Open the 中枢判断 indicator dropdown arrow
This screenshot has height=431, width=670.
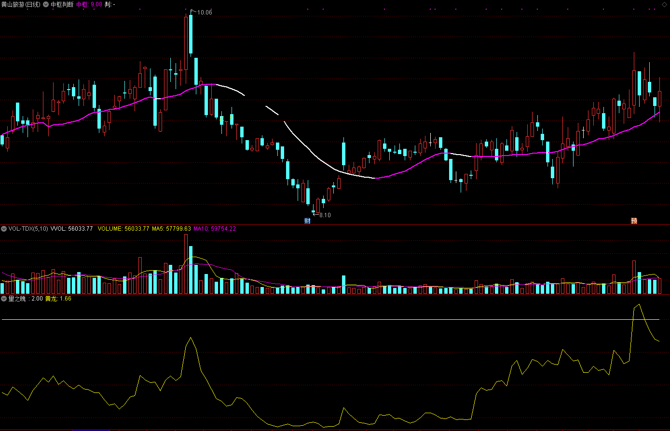46,4
